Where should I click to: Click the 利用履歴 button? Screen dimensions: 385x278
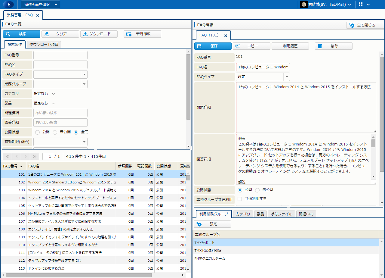pos(290,46)
